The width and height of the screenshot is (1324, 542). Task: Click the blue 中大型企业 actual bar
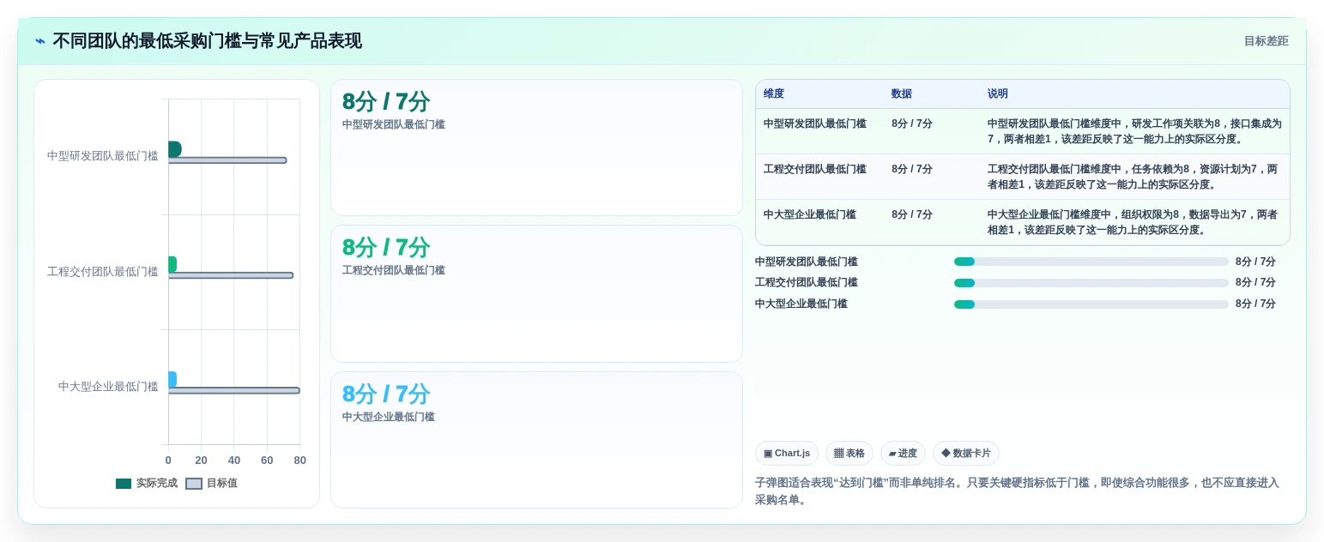172,379
